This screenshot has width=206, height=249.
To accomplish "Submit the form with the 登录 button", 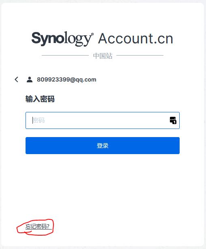I will 103,146.
